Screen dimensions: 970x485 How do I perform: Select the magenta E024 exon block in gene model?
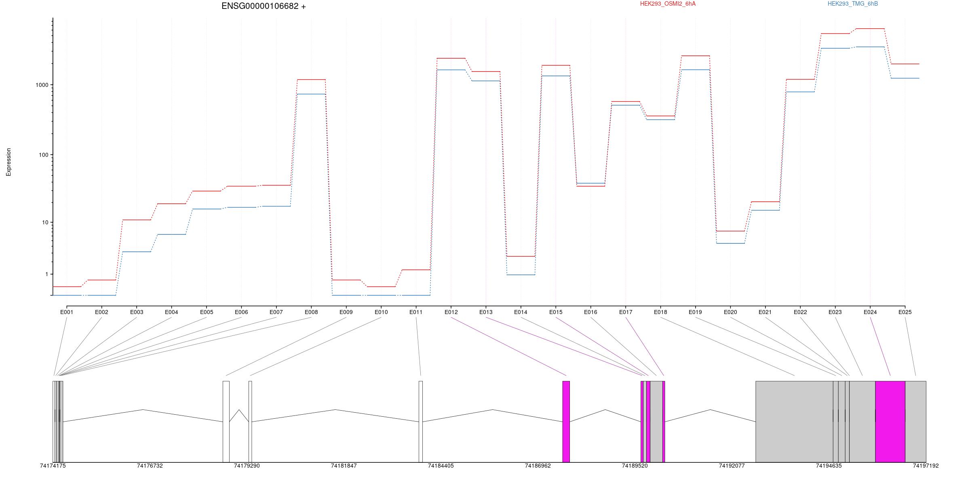pyautogui.click(x=890, y=422)
